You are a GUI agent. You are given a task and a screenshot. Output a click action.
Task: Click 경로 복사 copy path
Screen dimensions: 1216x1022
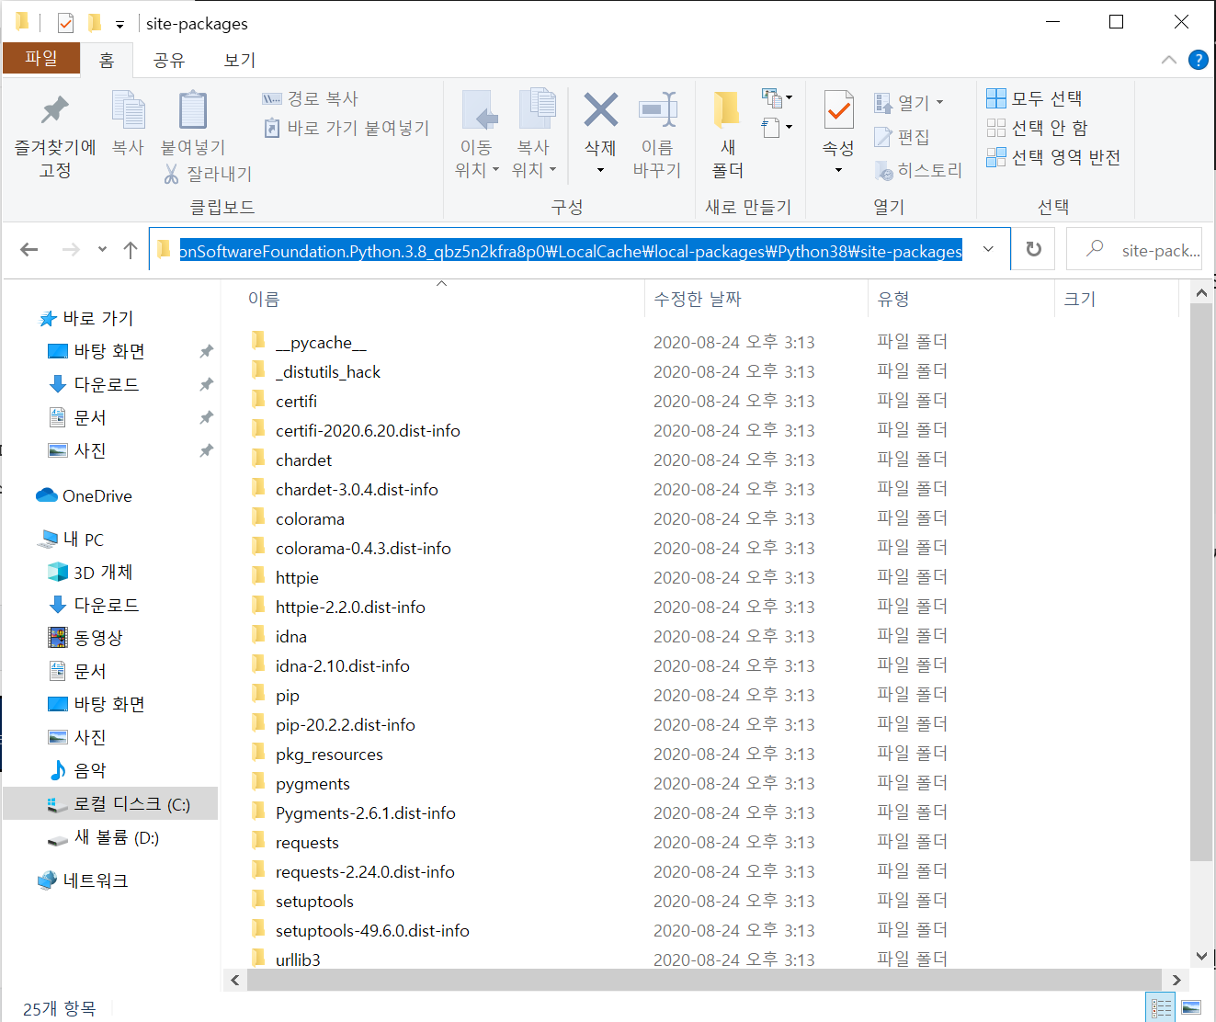click(x=311, y=98)
